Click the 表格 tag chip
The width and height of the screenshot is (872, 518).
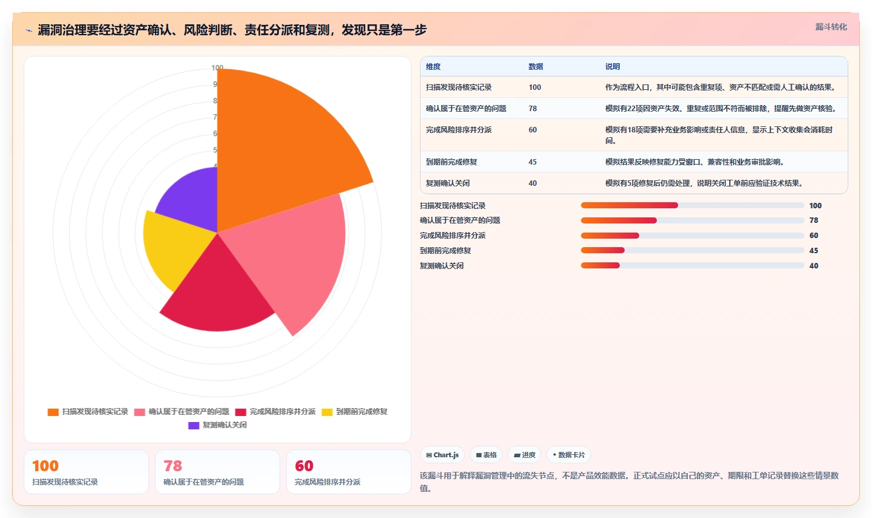[486, 455]
